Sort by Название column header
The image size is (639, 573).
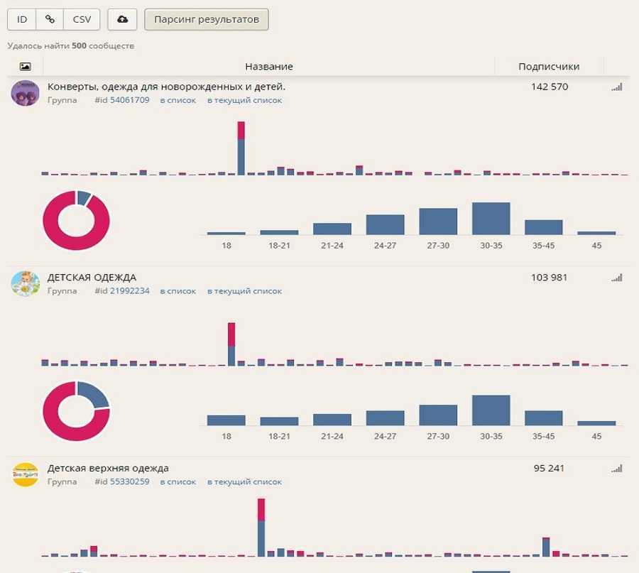pyautogui.click(x=269, y=67)
